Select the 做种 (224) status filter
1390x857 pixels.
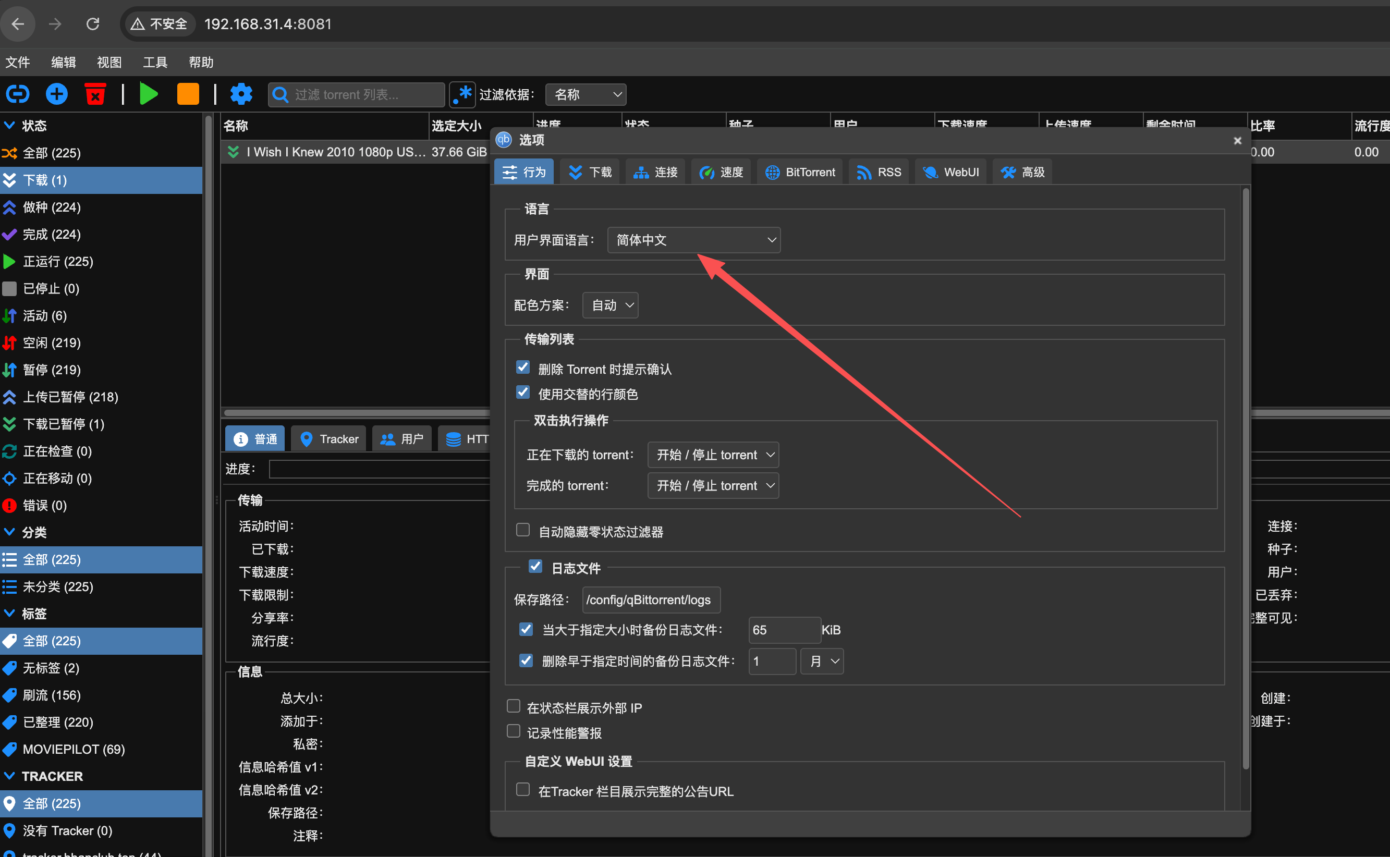click(52, 207)
